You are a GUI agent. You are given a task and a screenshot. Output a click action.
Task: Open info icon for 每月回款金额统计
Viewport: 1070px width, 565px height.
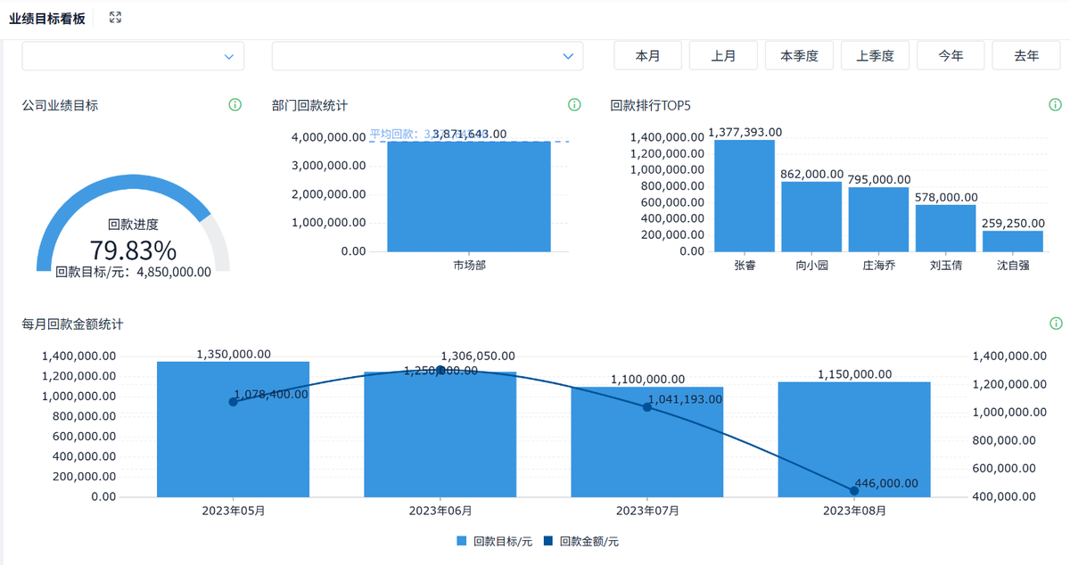(x=1056, y=323)
